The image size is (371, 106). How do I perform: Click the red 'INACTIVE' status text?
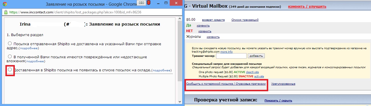(246, 76)
